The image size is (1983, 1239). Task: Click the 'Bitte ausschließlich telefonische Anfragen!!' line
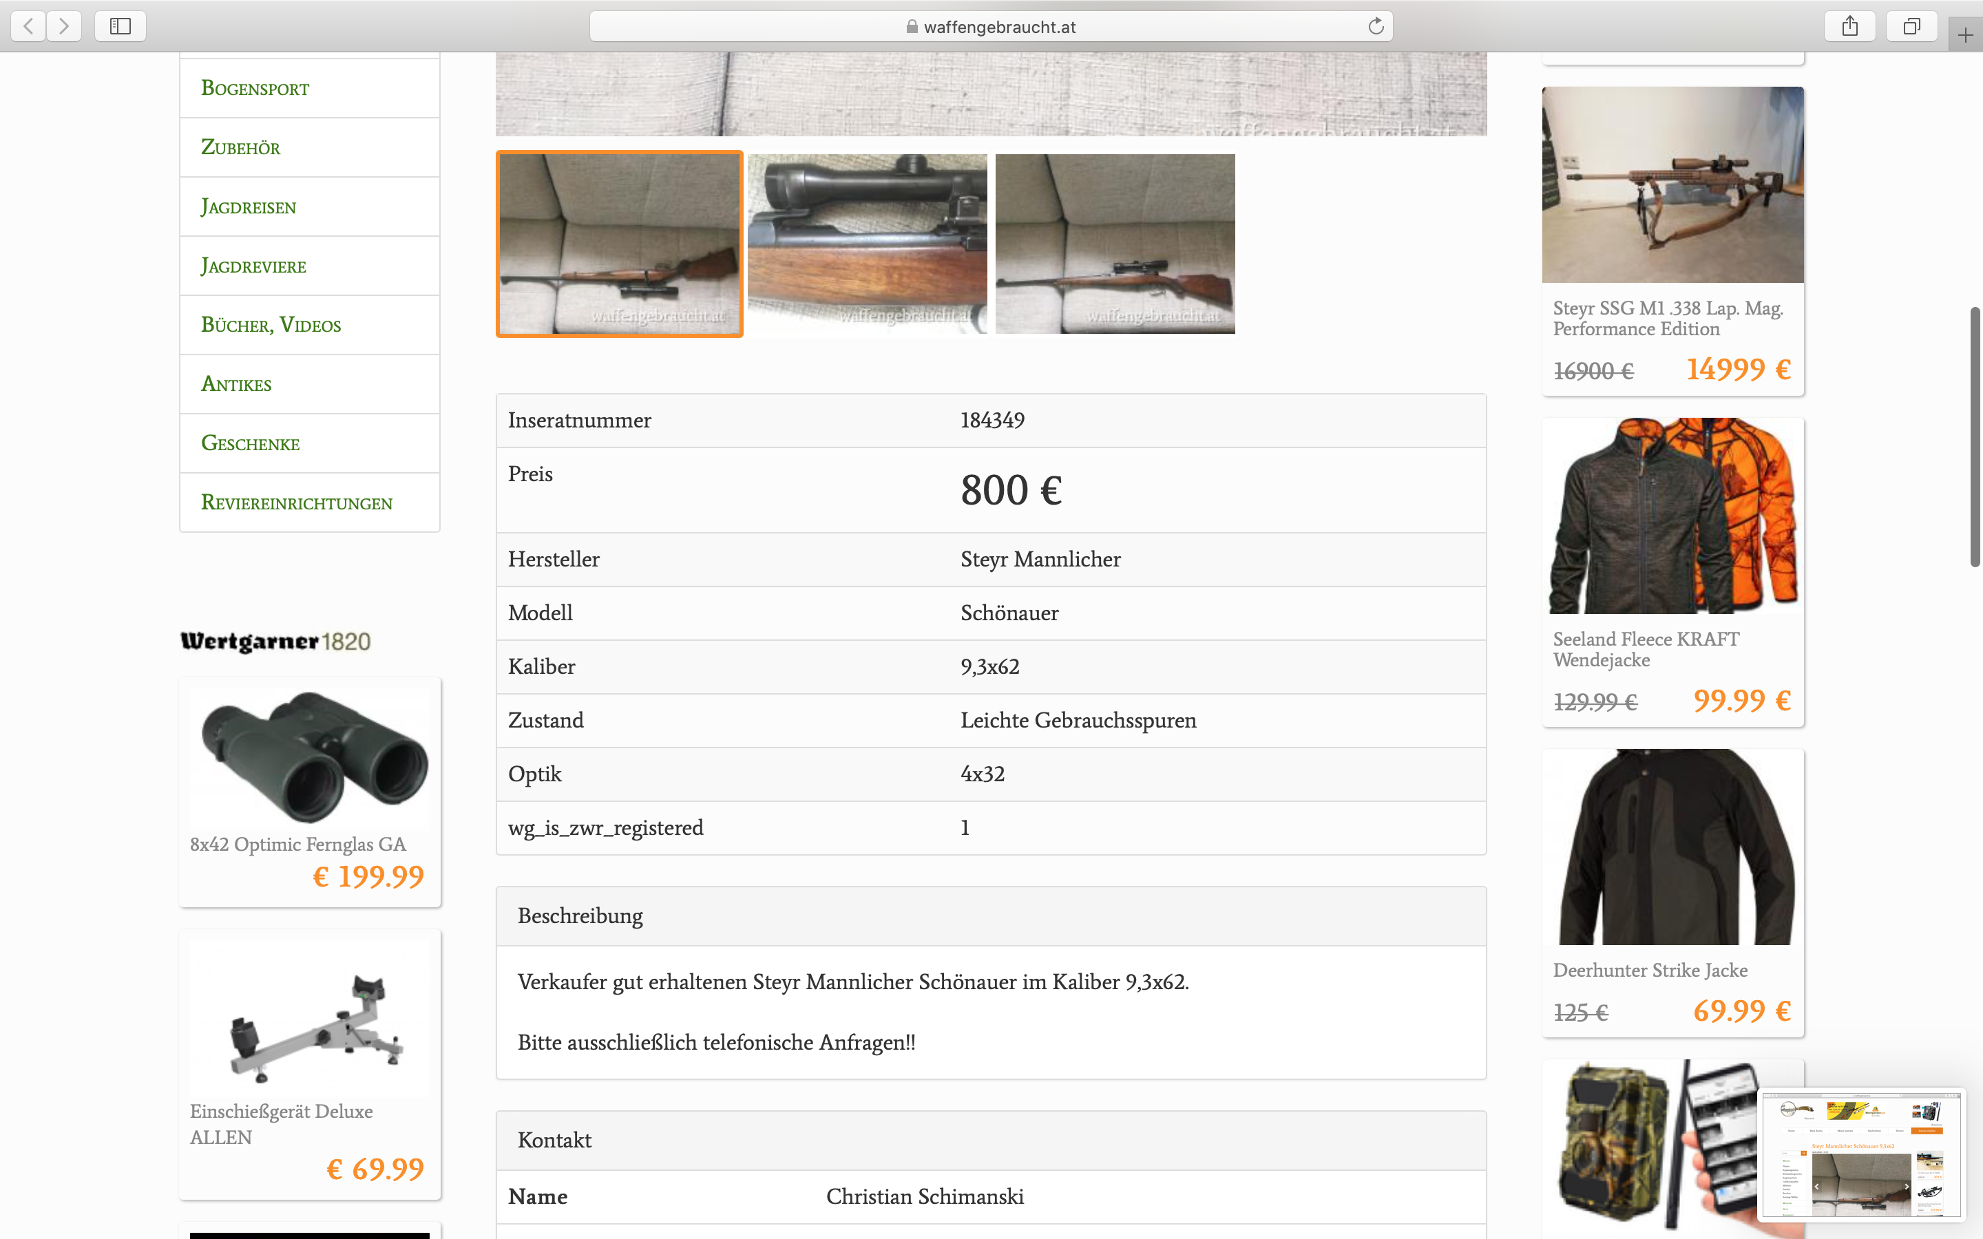(716, 1043)
